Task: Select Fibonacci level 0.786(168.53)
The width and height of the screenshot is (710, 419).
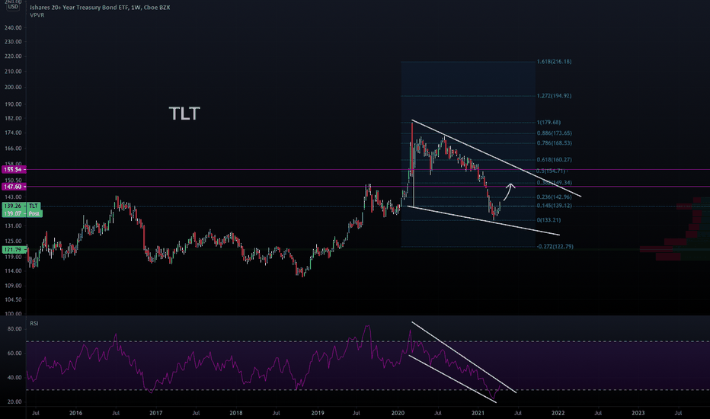Action: pos(554,143)
